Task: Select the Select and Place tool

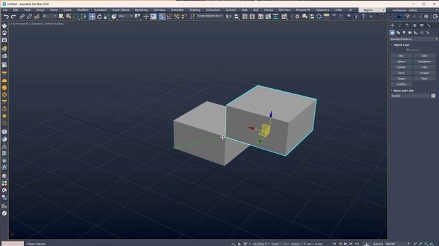Action: pos(114,16)
